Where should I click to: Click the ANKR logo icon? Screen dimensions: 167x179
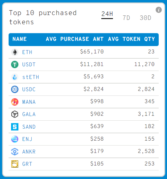pos(15,152)
